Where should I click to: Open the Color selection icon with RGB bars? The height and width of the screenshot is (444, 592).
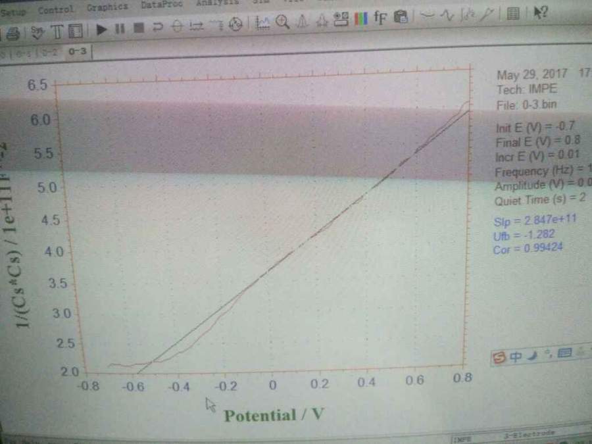[361, 18]
